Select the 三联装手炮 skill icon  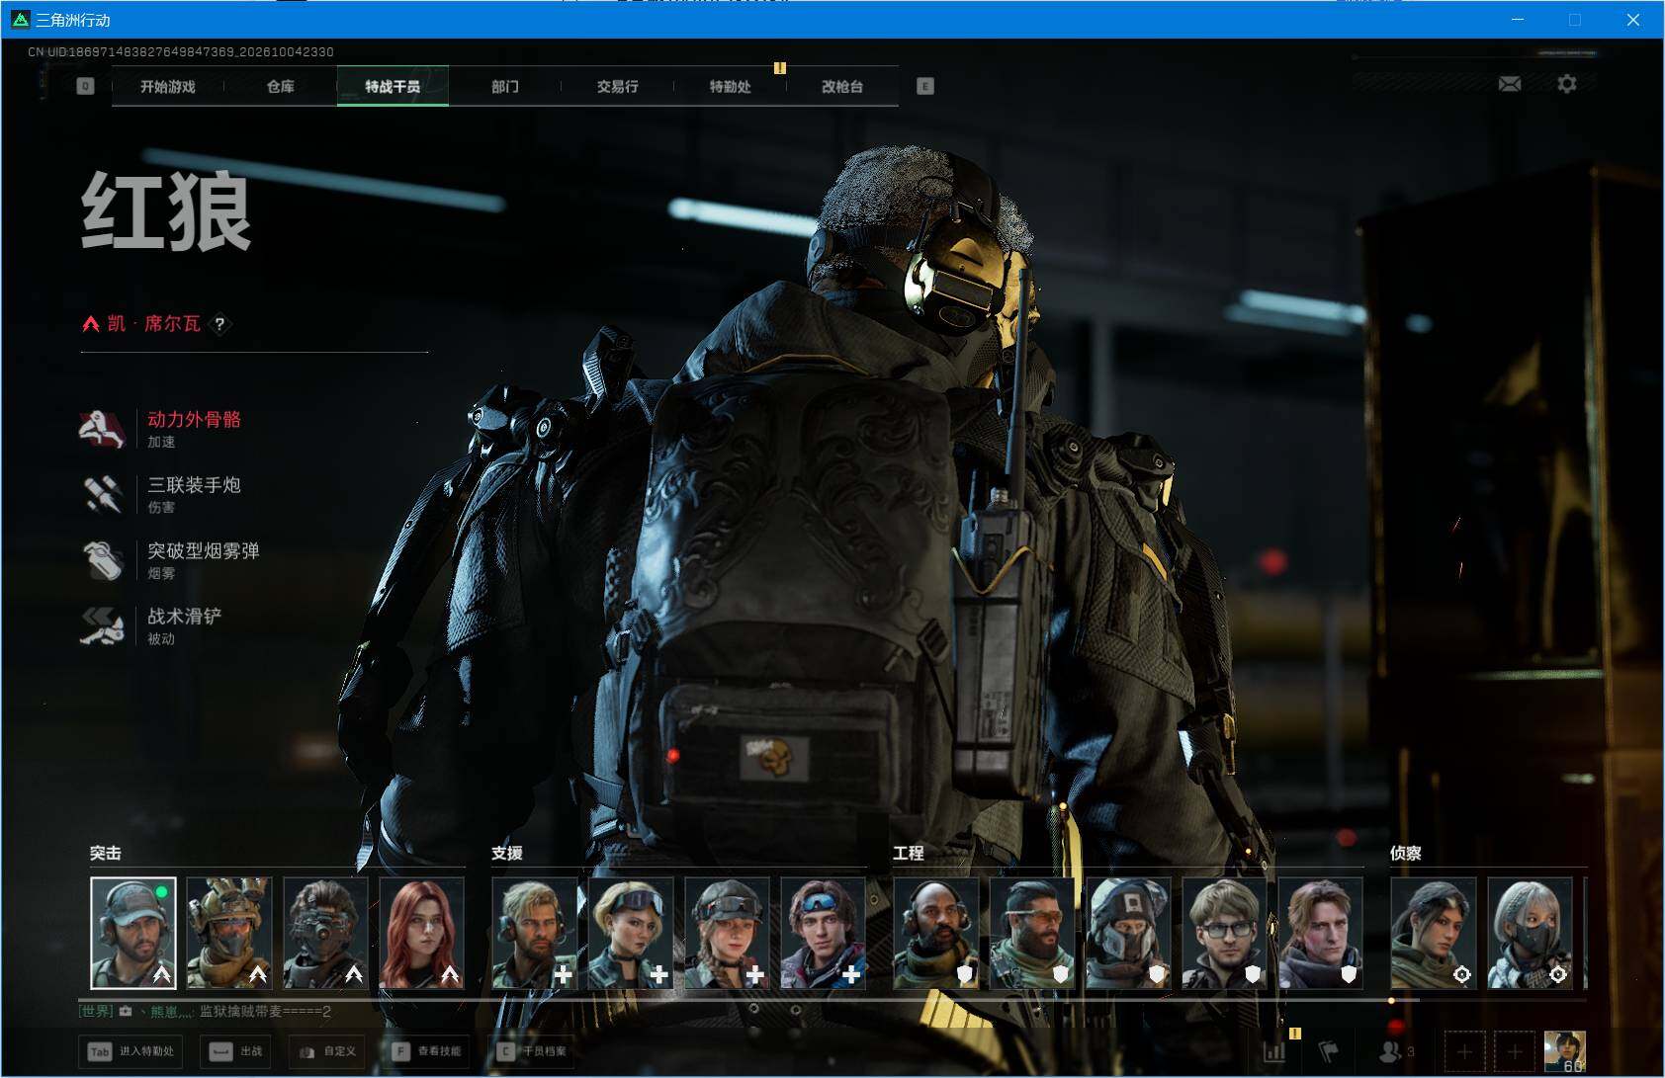(x=102, y=494)
